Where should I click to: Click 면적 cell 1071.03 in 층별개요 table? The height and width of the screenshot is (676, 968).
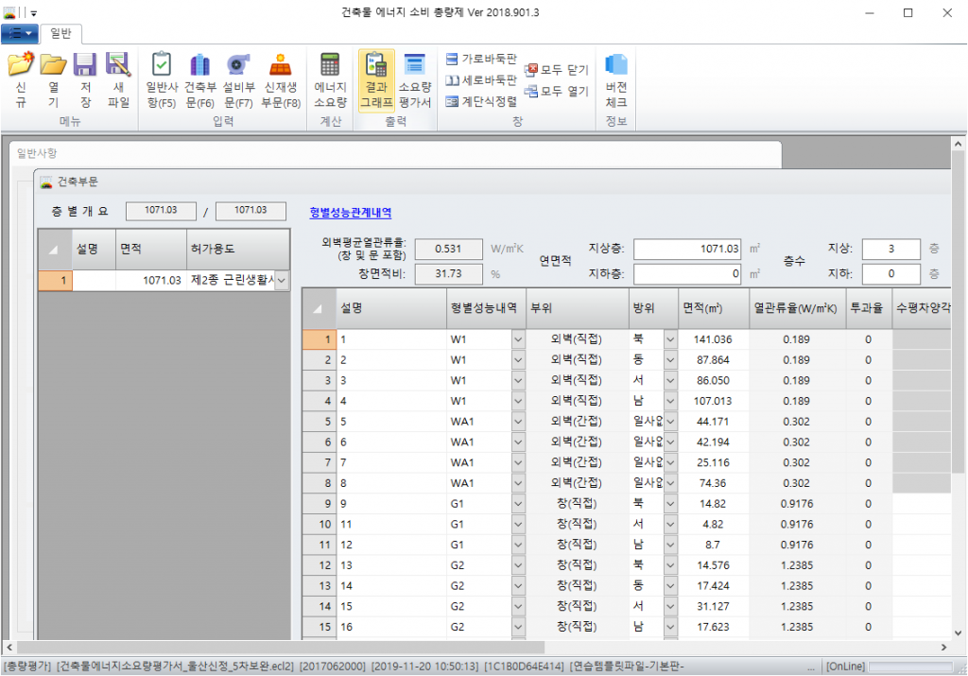point(150,280)
